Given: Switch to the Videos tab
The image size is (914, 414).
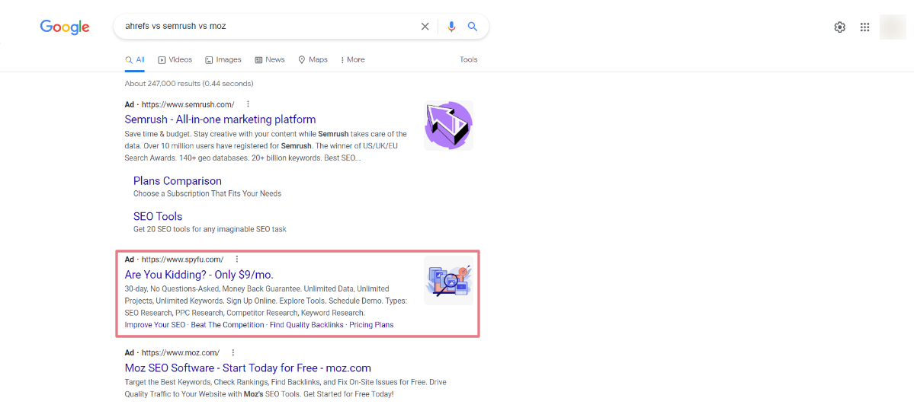Looking at the screenshot, I should pyautogui.click(x=175, y=59).
